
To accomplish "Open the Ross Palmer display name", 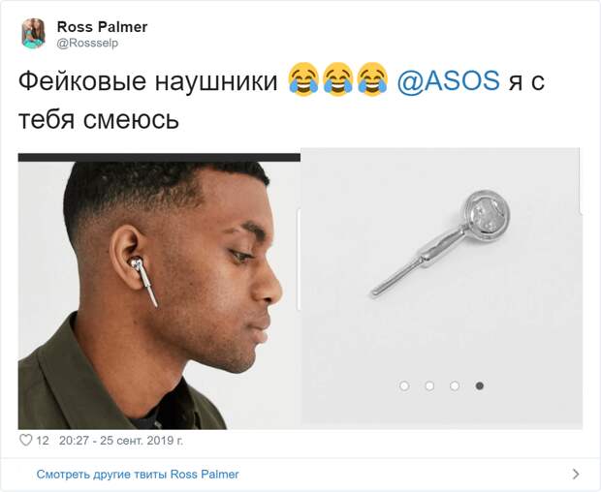I will point(103,27).
